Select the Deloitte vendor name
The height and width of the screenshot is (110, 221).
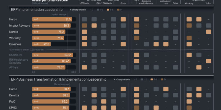(14, 95)
